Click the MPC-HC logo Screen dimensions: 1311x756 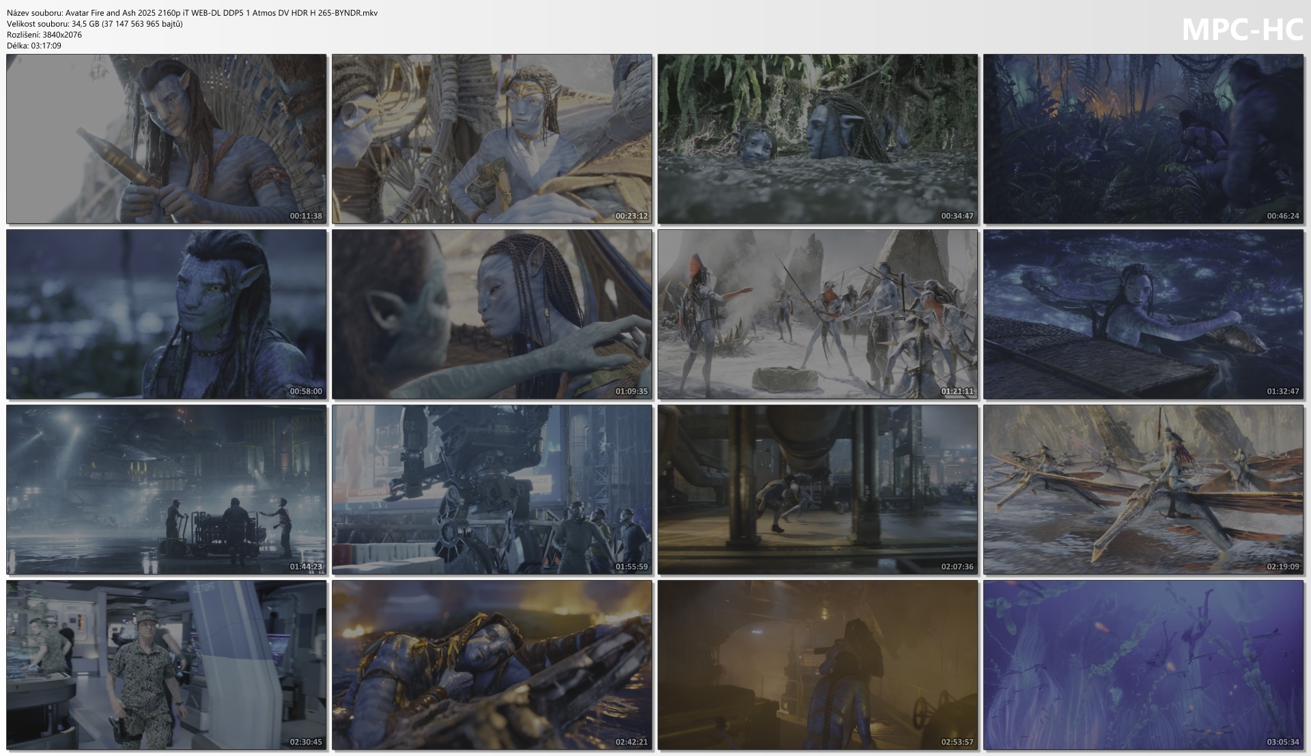1241,29
